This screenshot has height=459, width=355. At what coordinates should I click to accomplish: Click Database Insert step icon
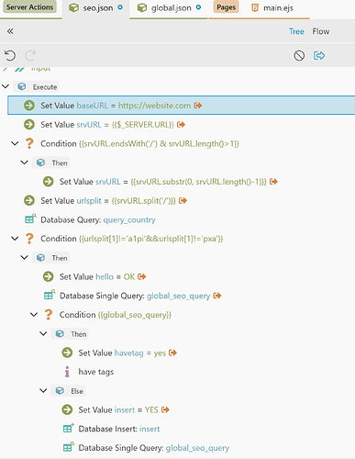pyautogui.click(x=68, y=428)
